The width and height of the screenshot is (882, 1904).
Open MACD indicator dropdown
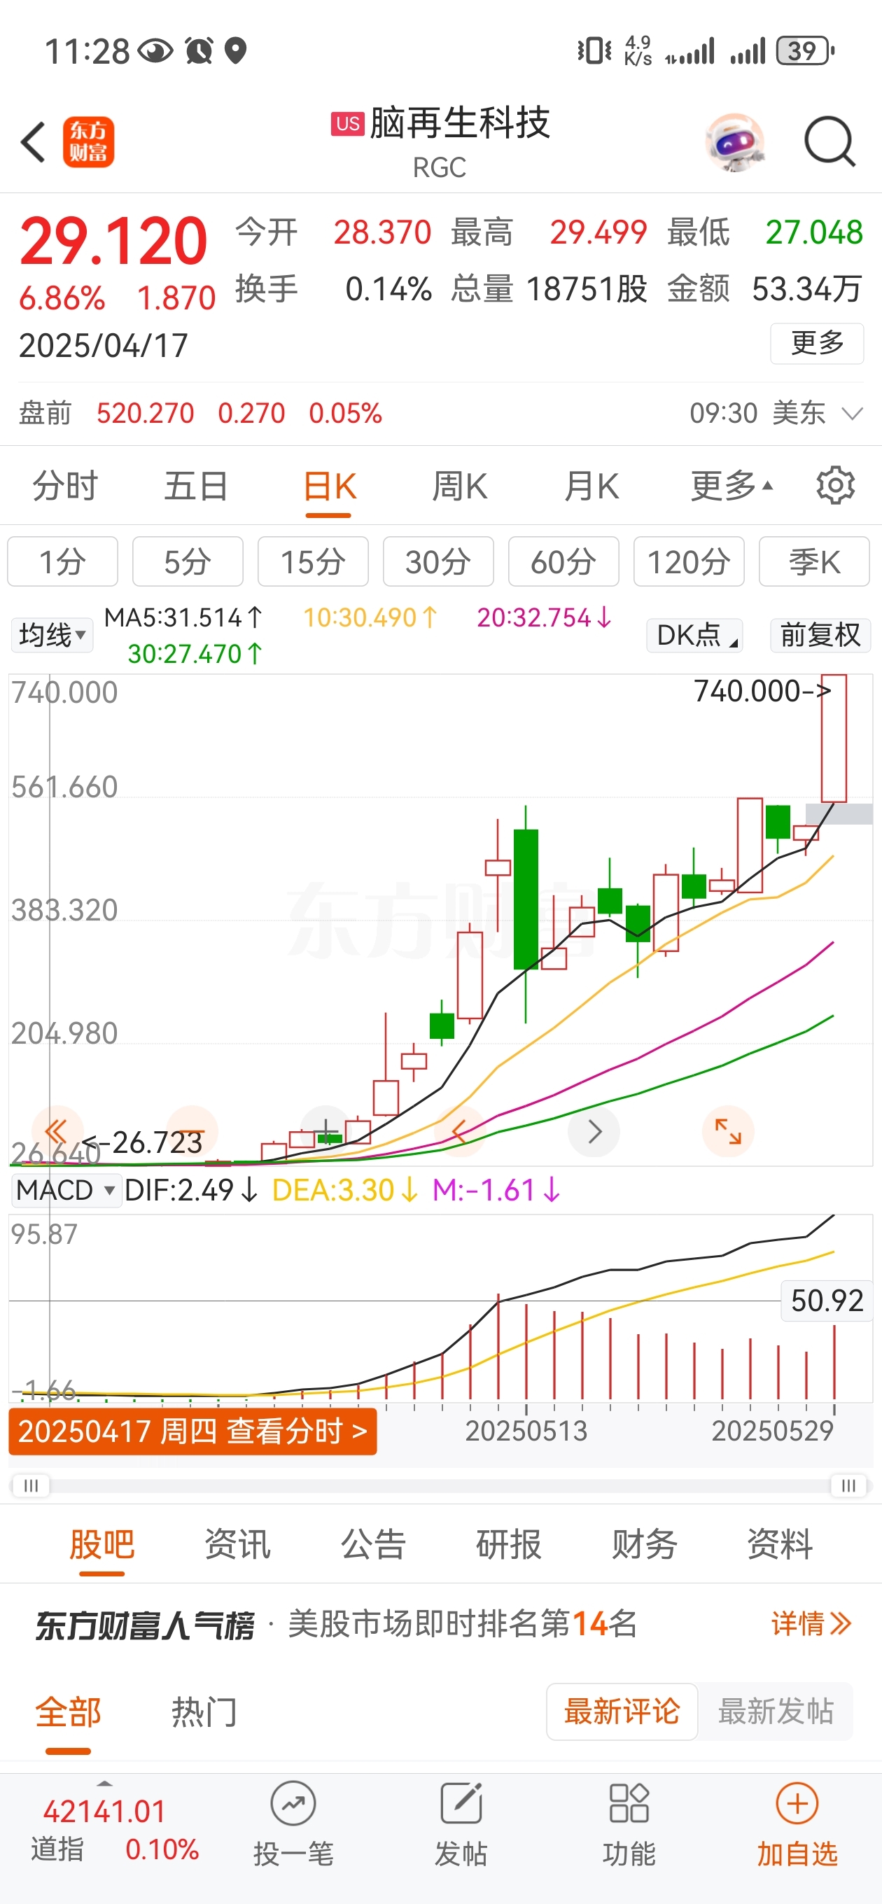66,1190
